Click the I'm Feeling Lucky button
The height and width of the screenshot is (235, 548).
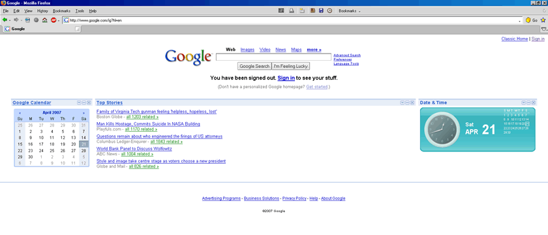[x=291, y=66]
